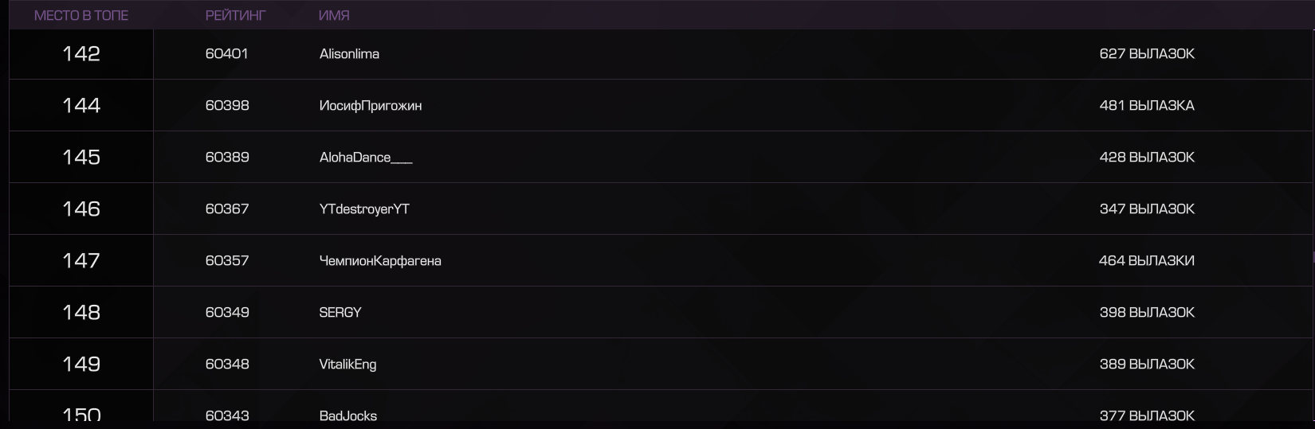Click the 389 ВЫЛАЗОК count
Image resolution: width=1315 pixels, height=429 pixels.
tap(1147, 365)
